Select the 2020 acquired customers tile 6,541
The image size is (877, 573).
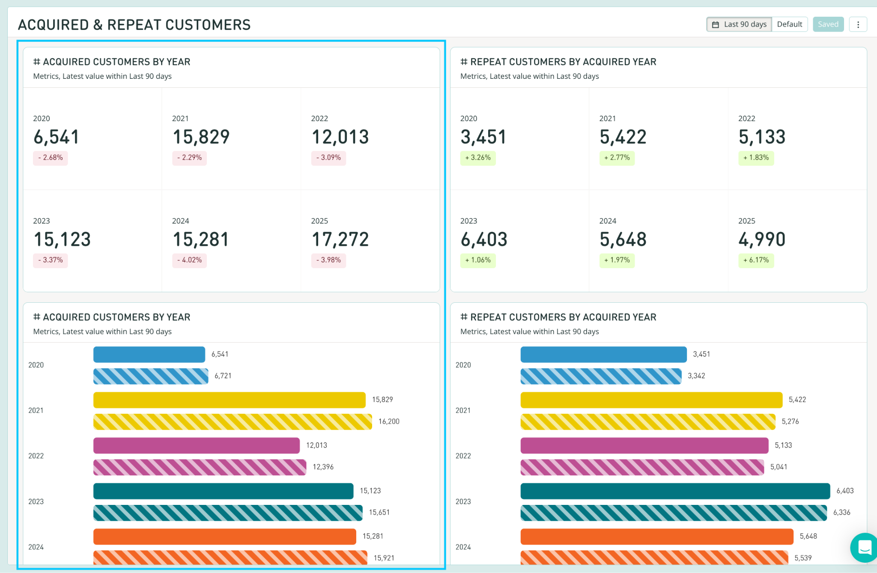[x=92, y=139]
